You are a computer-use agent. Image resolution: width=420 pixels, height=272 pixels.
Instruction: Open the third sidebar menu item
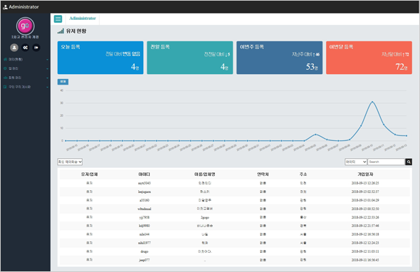click(x=26, y=78)
